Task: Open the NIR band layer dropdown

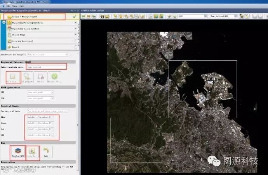Action: 40,135
